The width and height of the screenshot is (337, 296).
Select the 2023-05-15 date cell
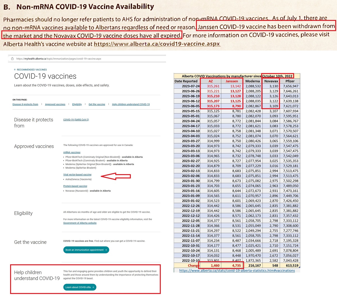pyautogui.click(x=187, y=111)
